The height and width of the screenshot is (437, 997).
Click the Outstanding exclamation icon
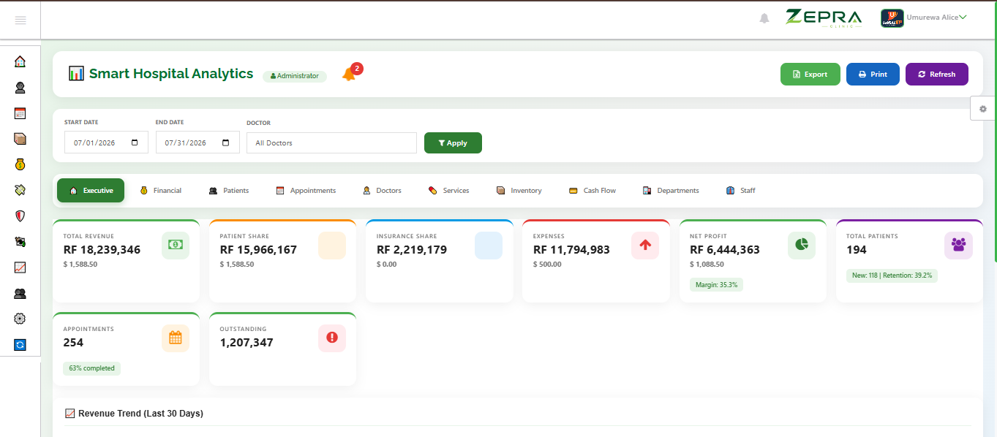point(332,338)
